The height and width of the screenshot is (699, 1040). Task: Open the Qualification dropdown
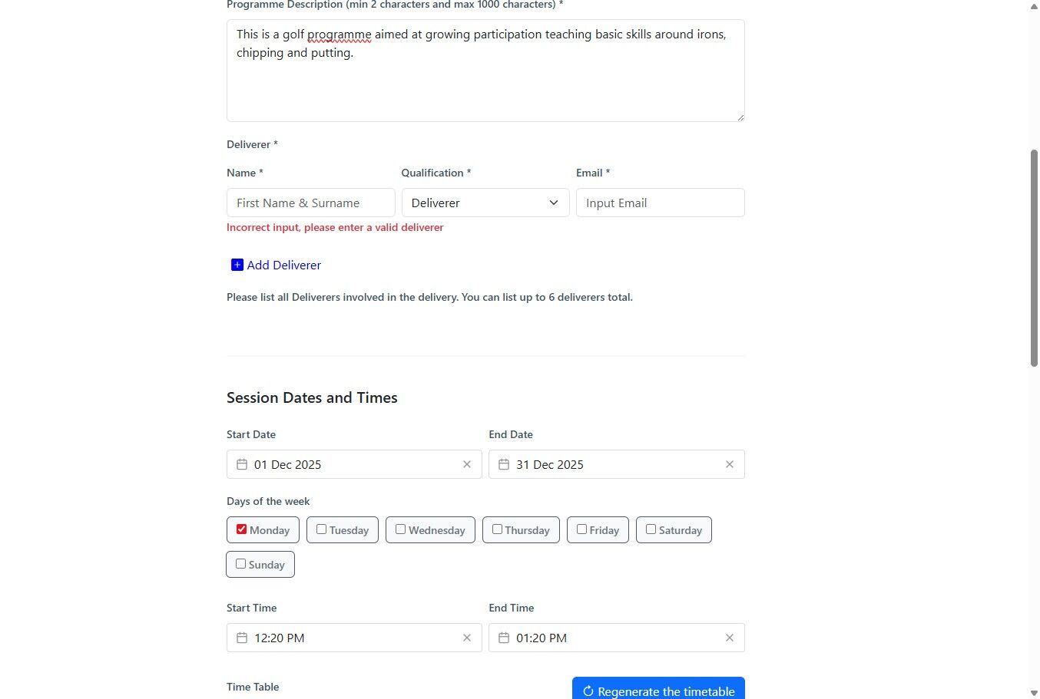pos(485,203)
